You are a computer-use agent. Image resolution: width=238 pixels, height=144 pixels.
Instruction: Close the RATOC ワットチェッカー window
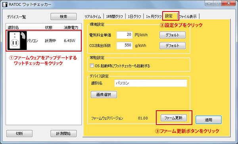pos(228,3)
